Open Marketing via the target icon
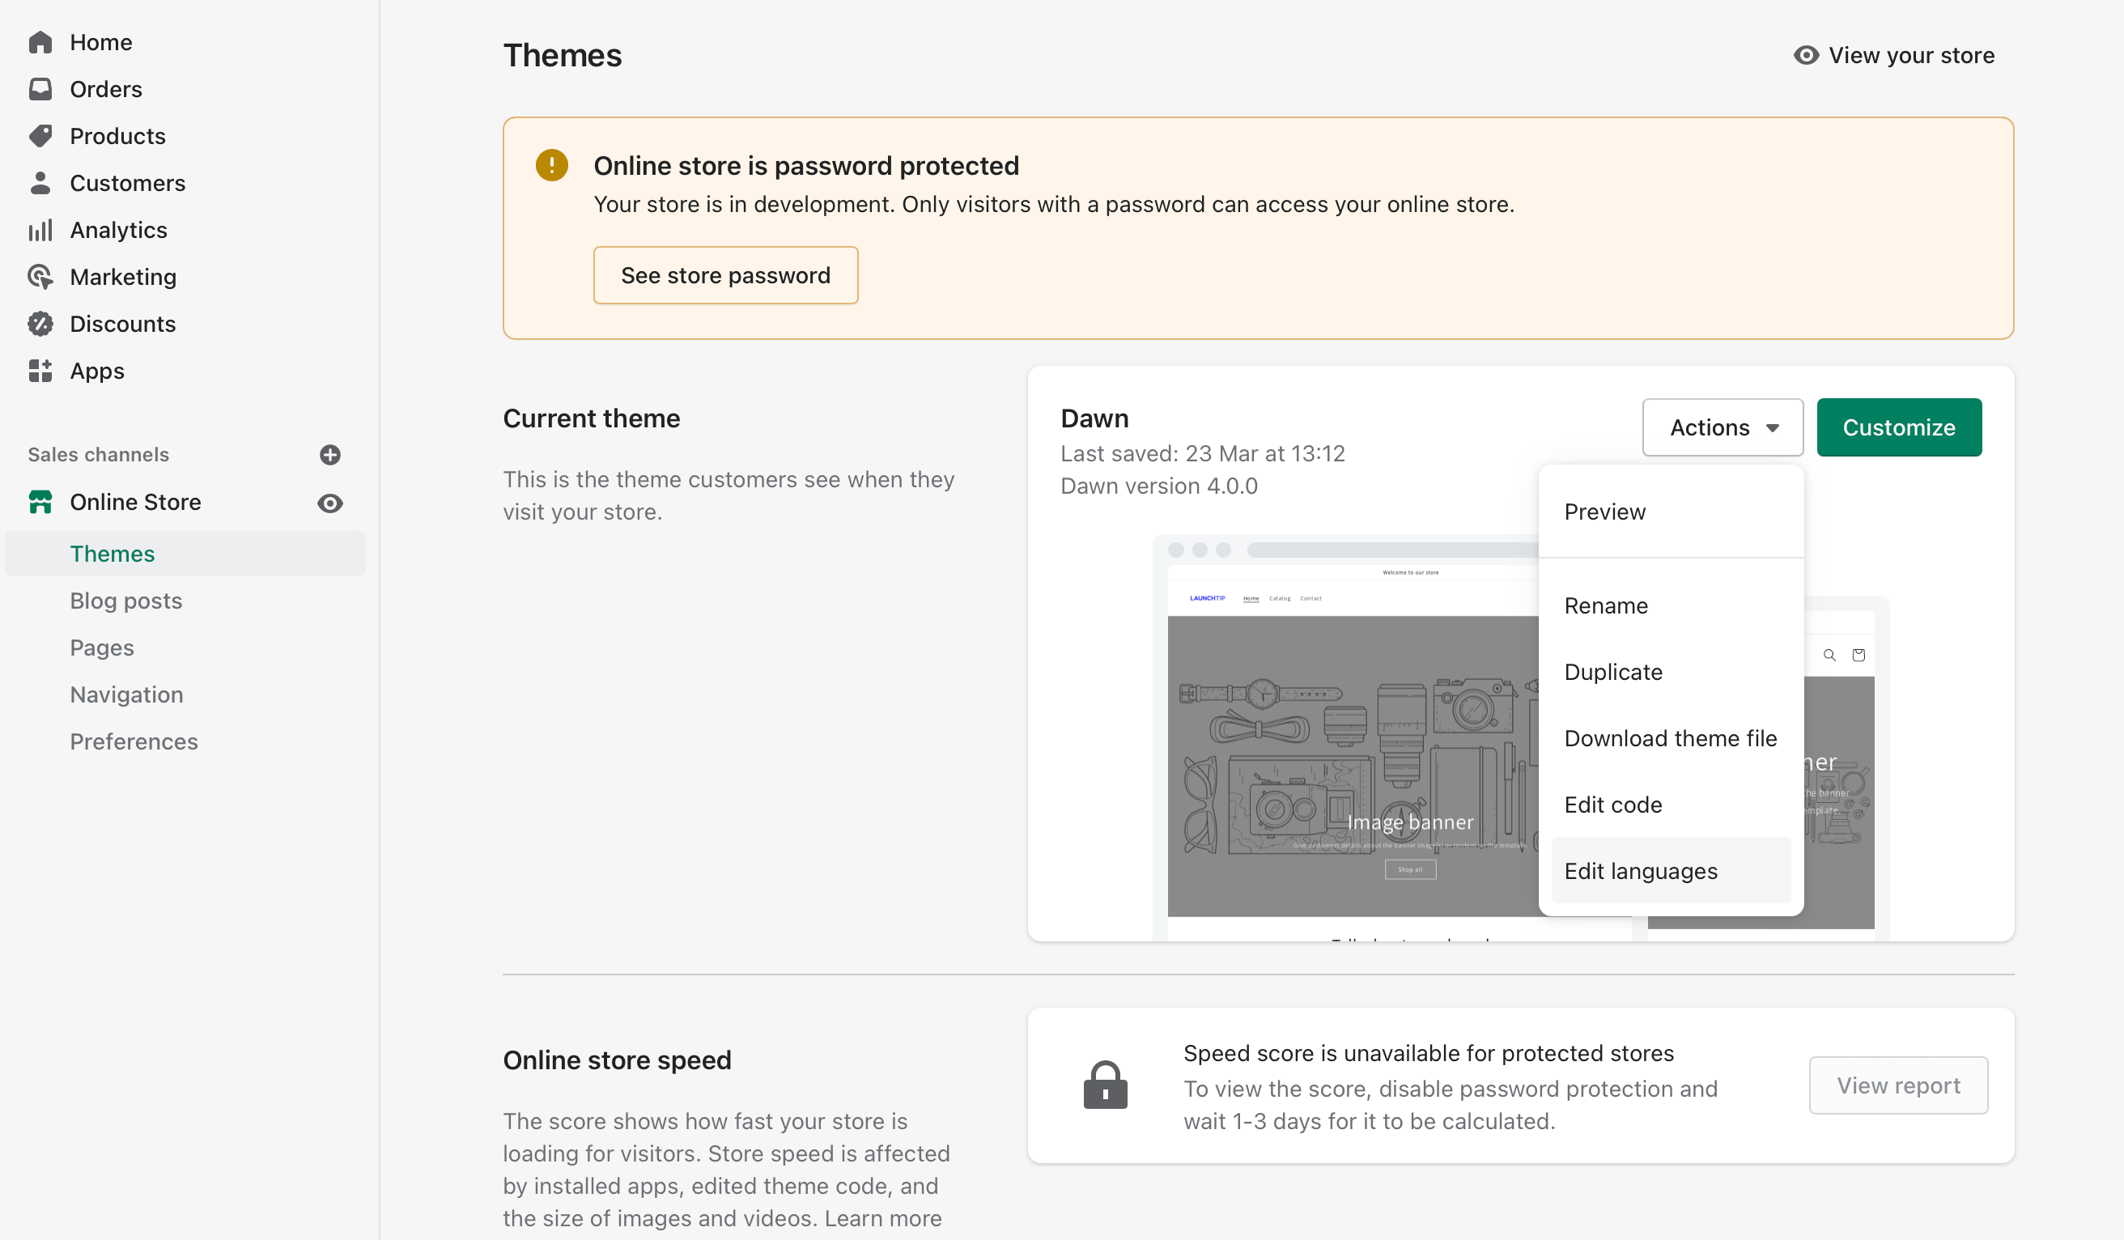This screenshot has height=1240, width=2124. pos(40,278)
